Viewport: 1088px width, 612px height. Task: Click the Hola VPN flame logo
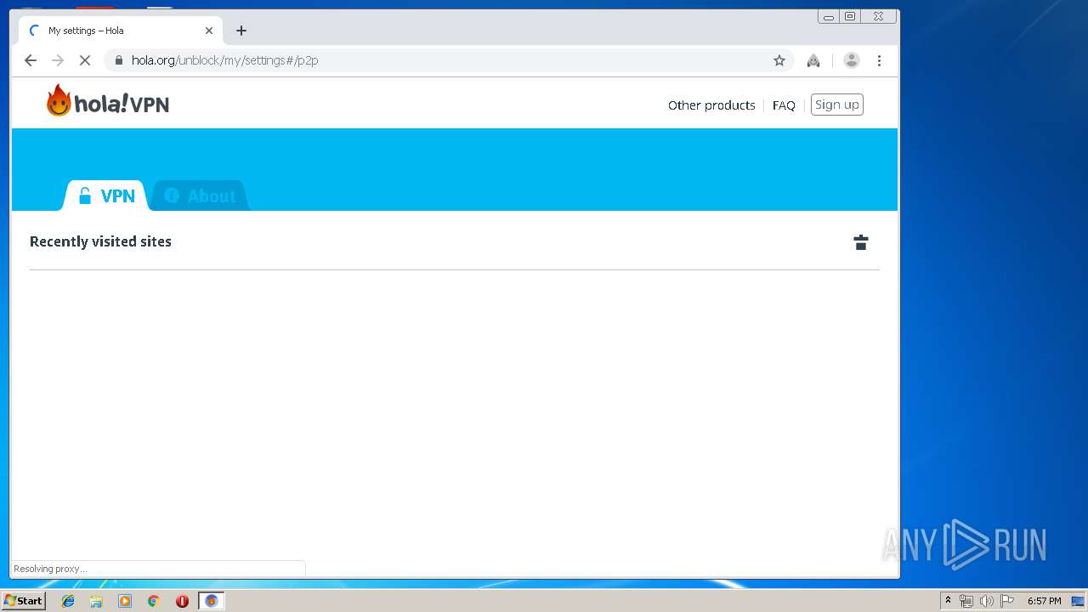click(x=108, y=101)
